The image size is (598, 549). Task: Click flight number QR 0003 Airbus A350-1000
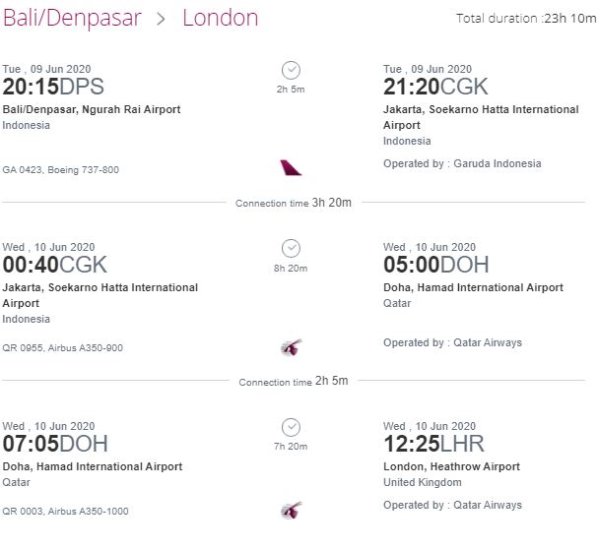point(65,511)
